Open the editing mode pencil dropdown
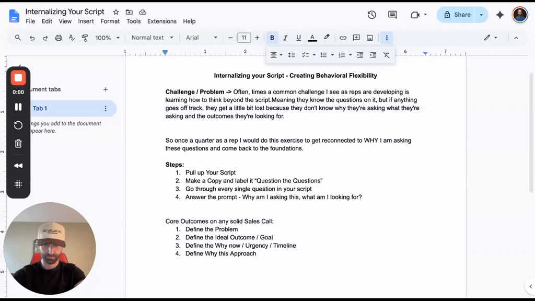Image resolution: width=535 pixels, height=301 pixels. [491, 38]
